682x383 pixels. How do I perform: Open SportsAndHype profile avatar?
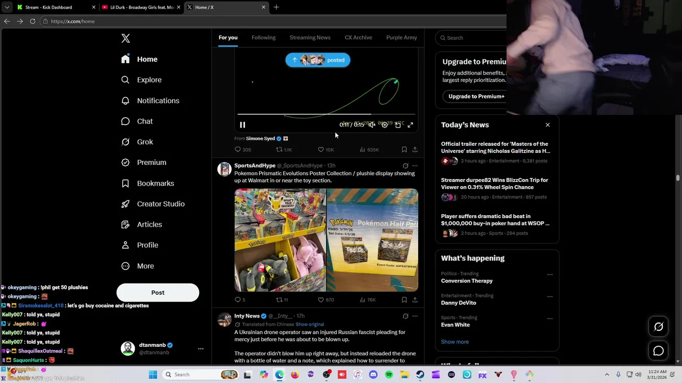(224, 169)
